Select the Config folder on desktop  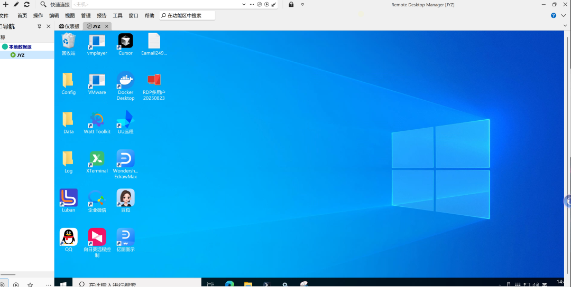68,83
